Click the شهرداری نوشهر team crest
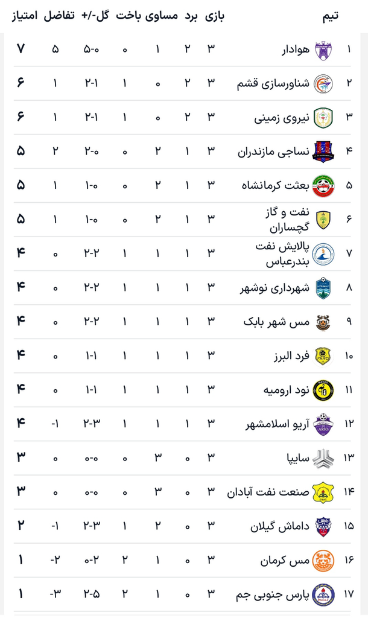The width and height of the screenshot is (368, 618). click(323, 288)
